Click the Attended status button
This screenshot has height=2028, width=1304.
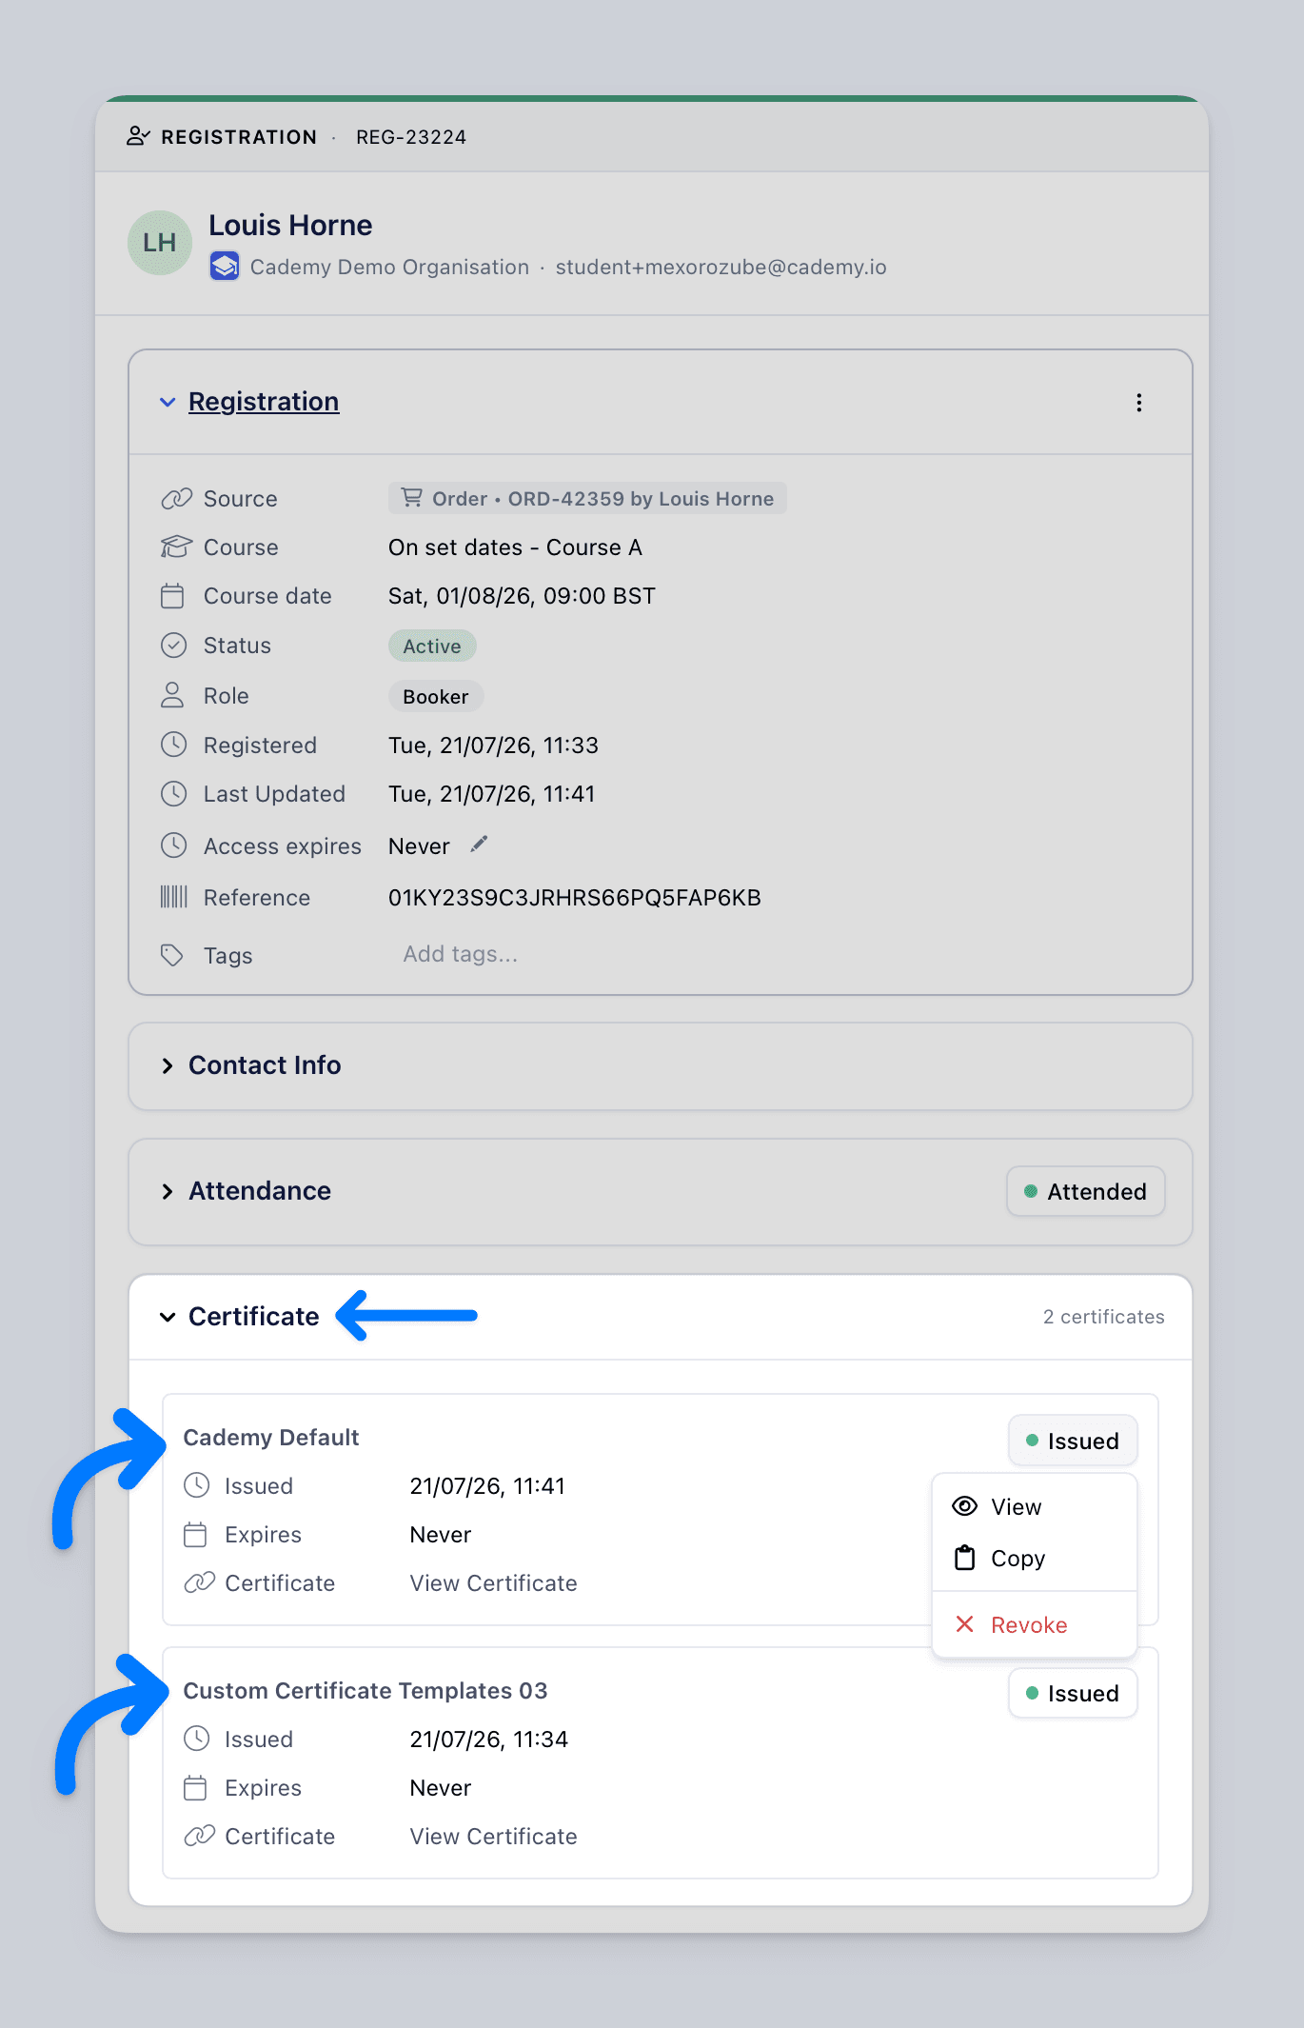[1086, 1192]
